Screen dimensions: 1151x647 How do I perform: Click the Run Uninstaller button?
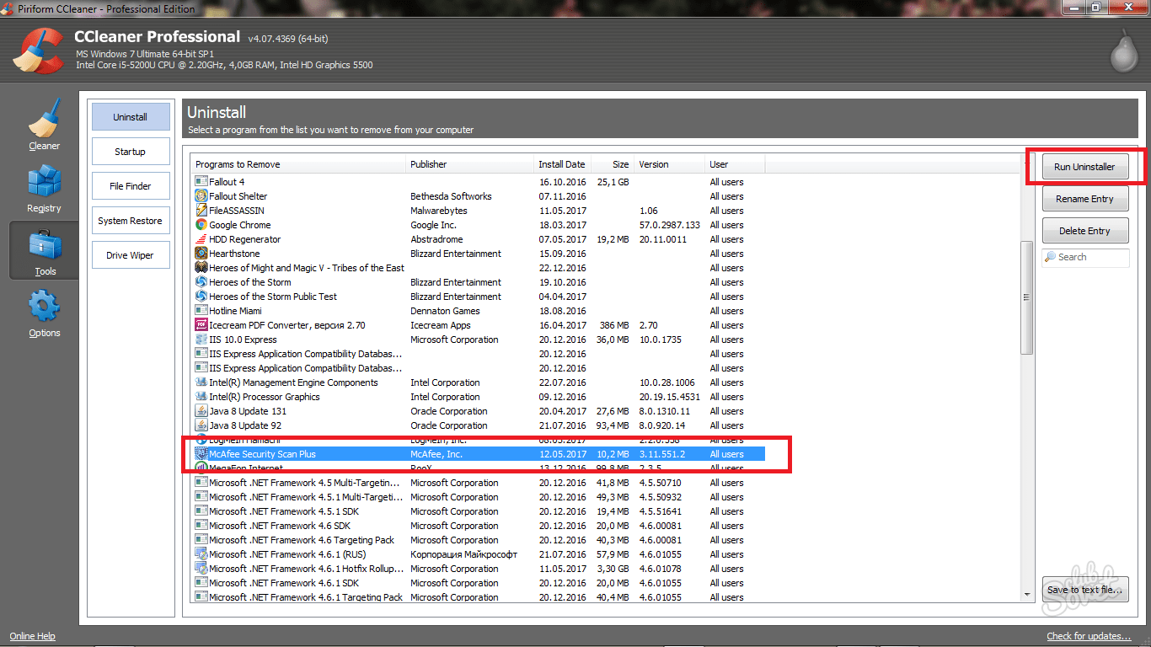coord(1084,167)
